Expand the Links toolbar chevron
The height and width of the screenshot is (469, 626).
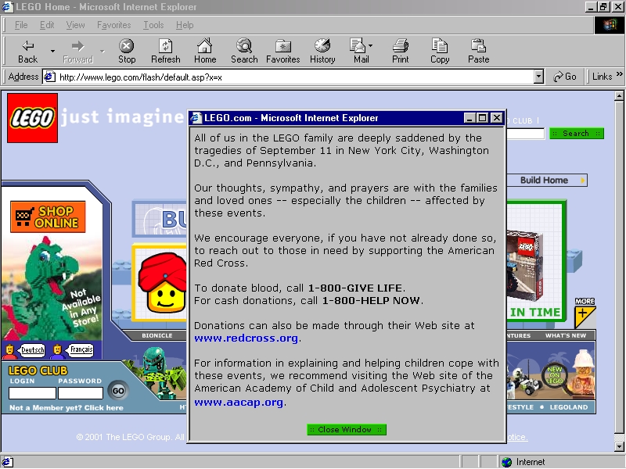point(619,74)
